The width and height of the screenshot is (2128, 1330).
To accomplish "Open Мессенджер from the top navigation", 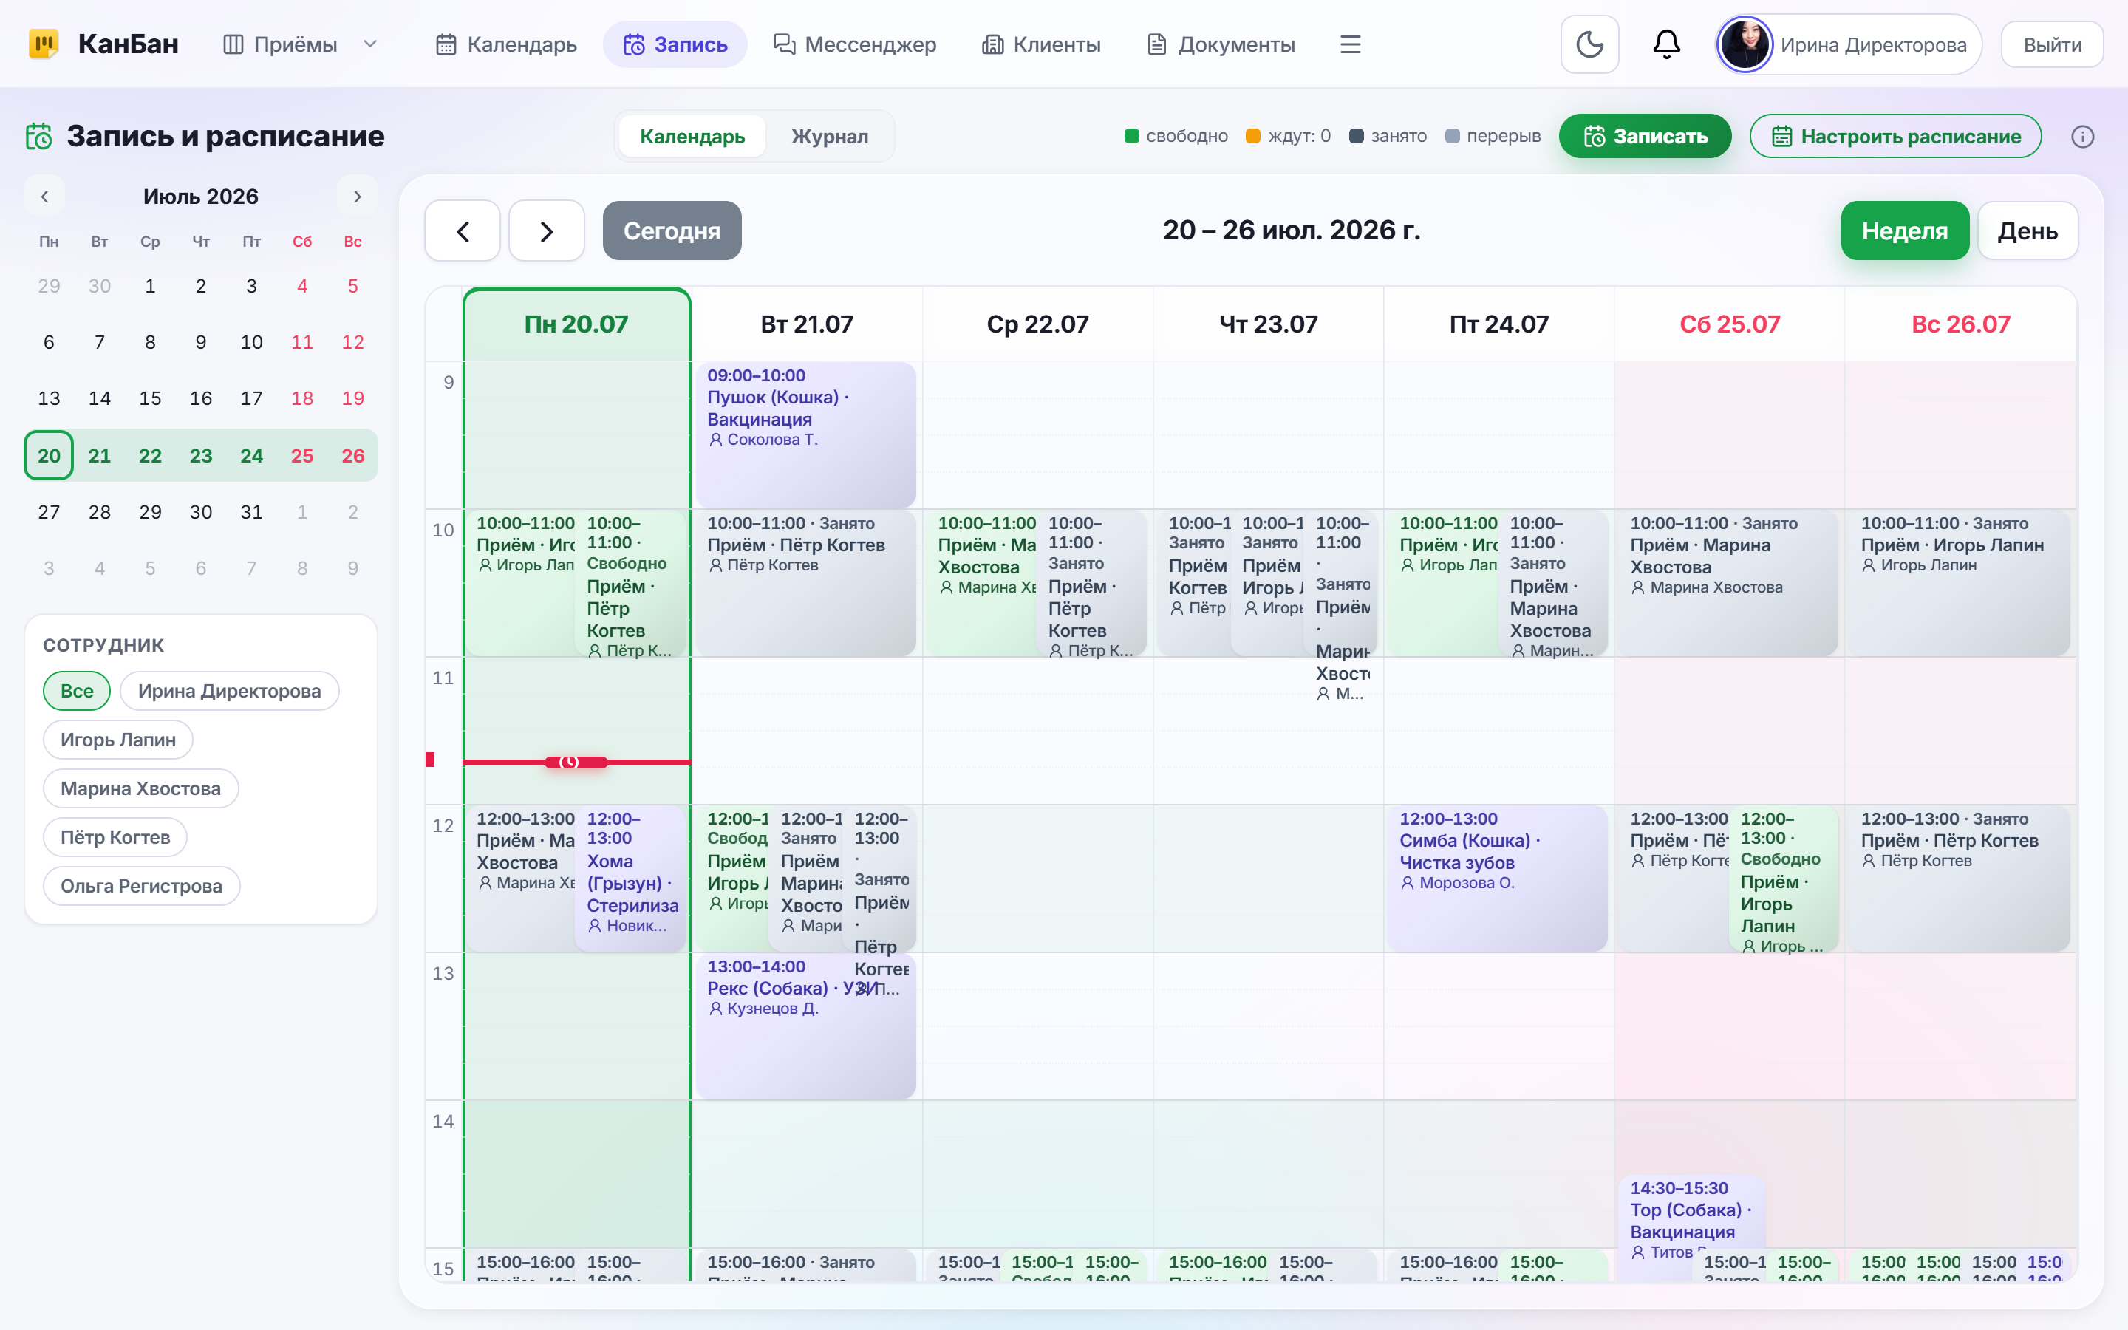I will 855,44.
